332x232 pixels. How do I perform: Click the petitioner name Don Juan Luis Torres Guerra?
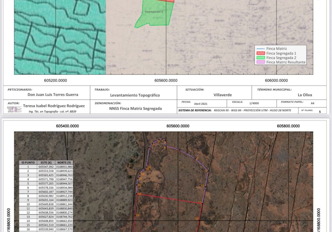point(53,95)
